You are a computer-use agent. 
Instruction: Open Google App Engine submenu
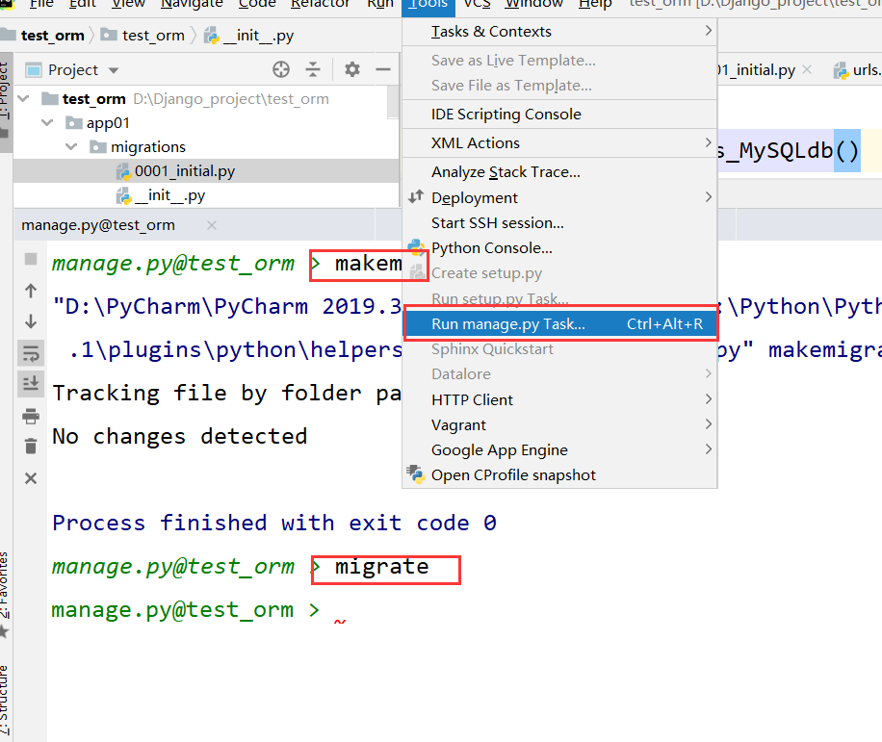tap(559, 449)
